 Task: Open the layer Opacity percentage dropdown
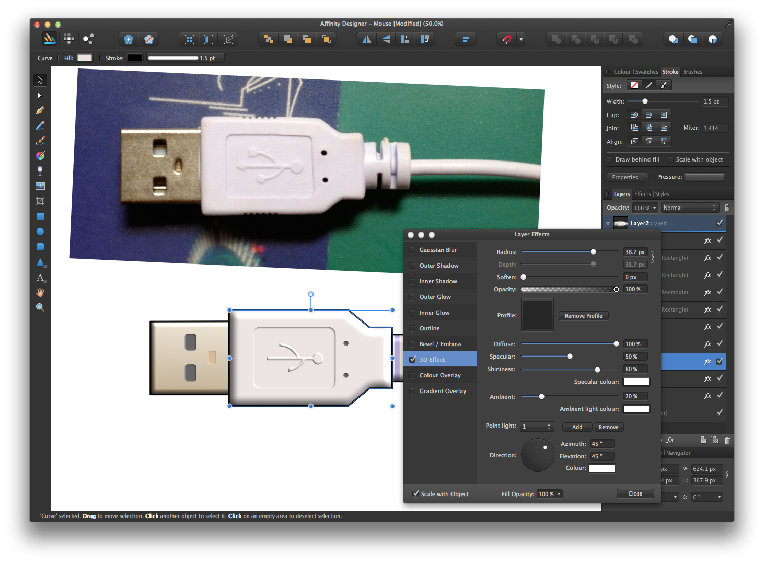(x=654, y=208)
